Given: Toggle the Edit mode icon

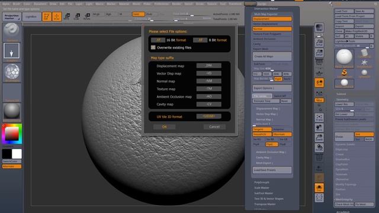Looking at the screenshot, I should pos(47,17).
